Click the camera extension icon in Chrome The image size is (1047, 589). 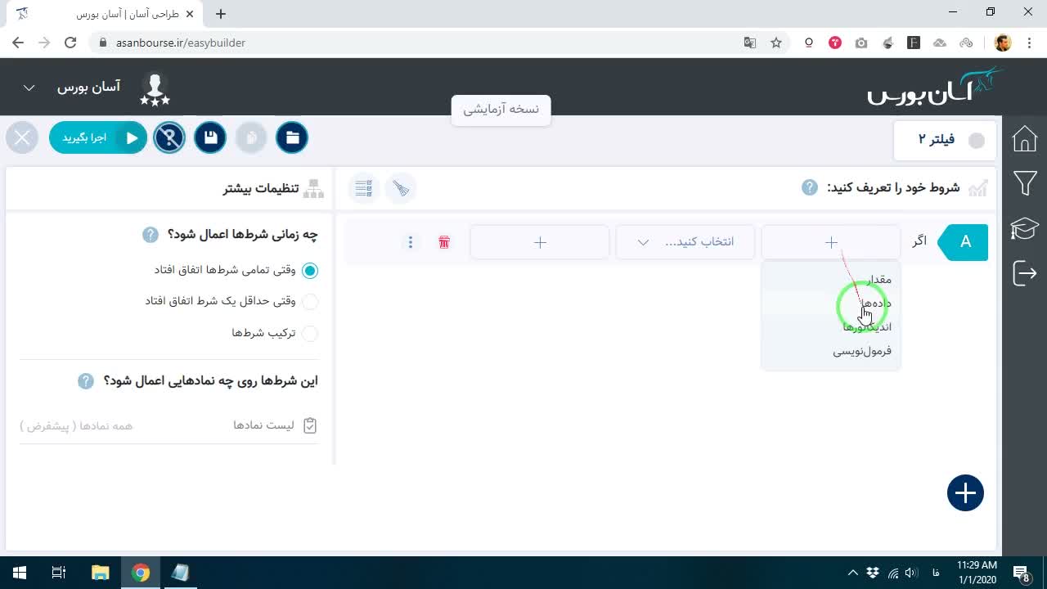click(x=861, y=43)
